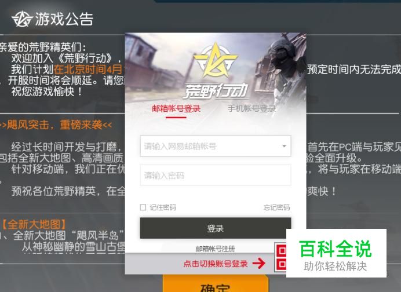The image size is (401, 292).
Task: Focus the 请输入密码 password field
Action: [216, 176]
